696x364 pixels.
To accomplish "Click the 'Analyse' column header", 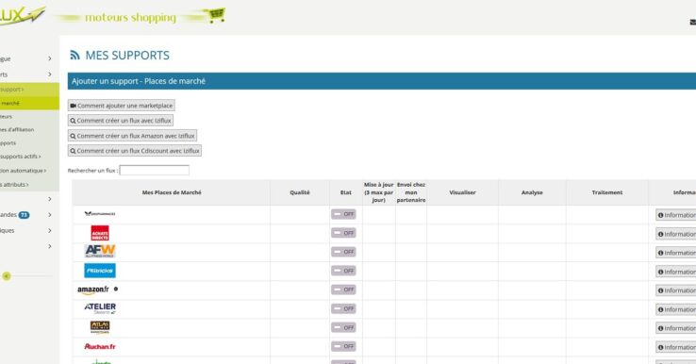I will click(532, 192).
